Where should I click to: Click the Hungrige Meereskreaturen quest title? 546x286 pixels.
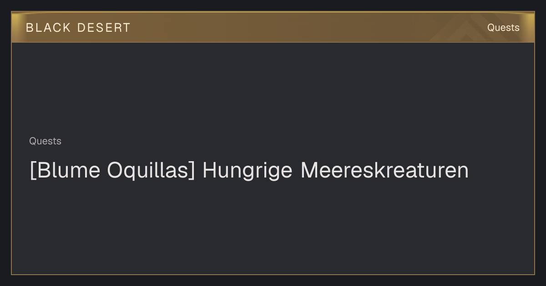click(249, 171)
